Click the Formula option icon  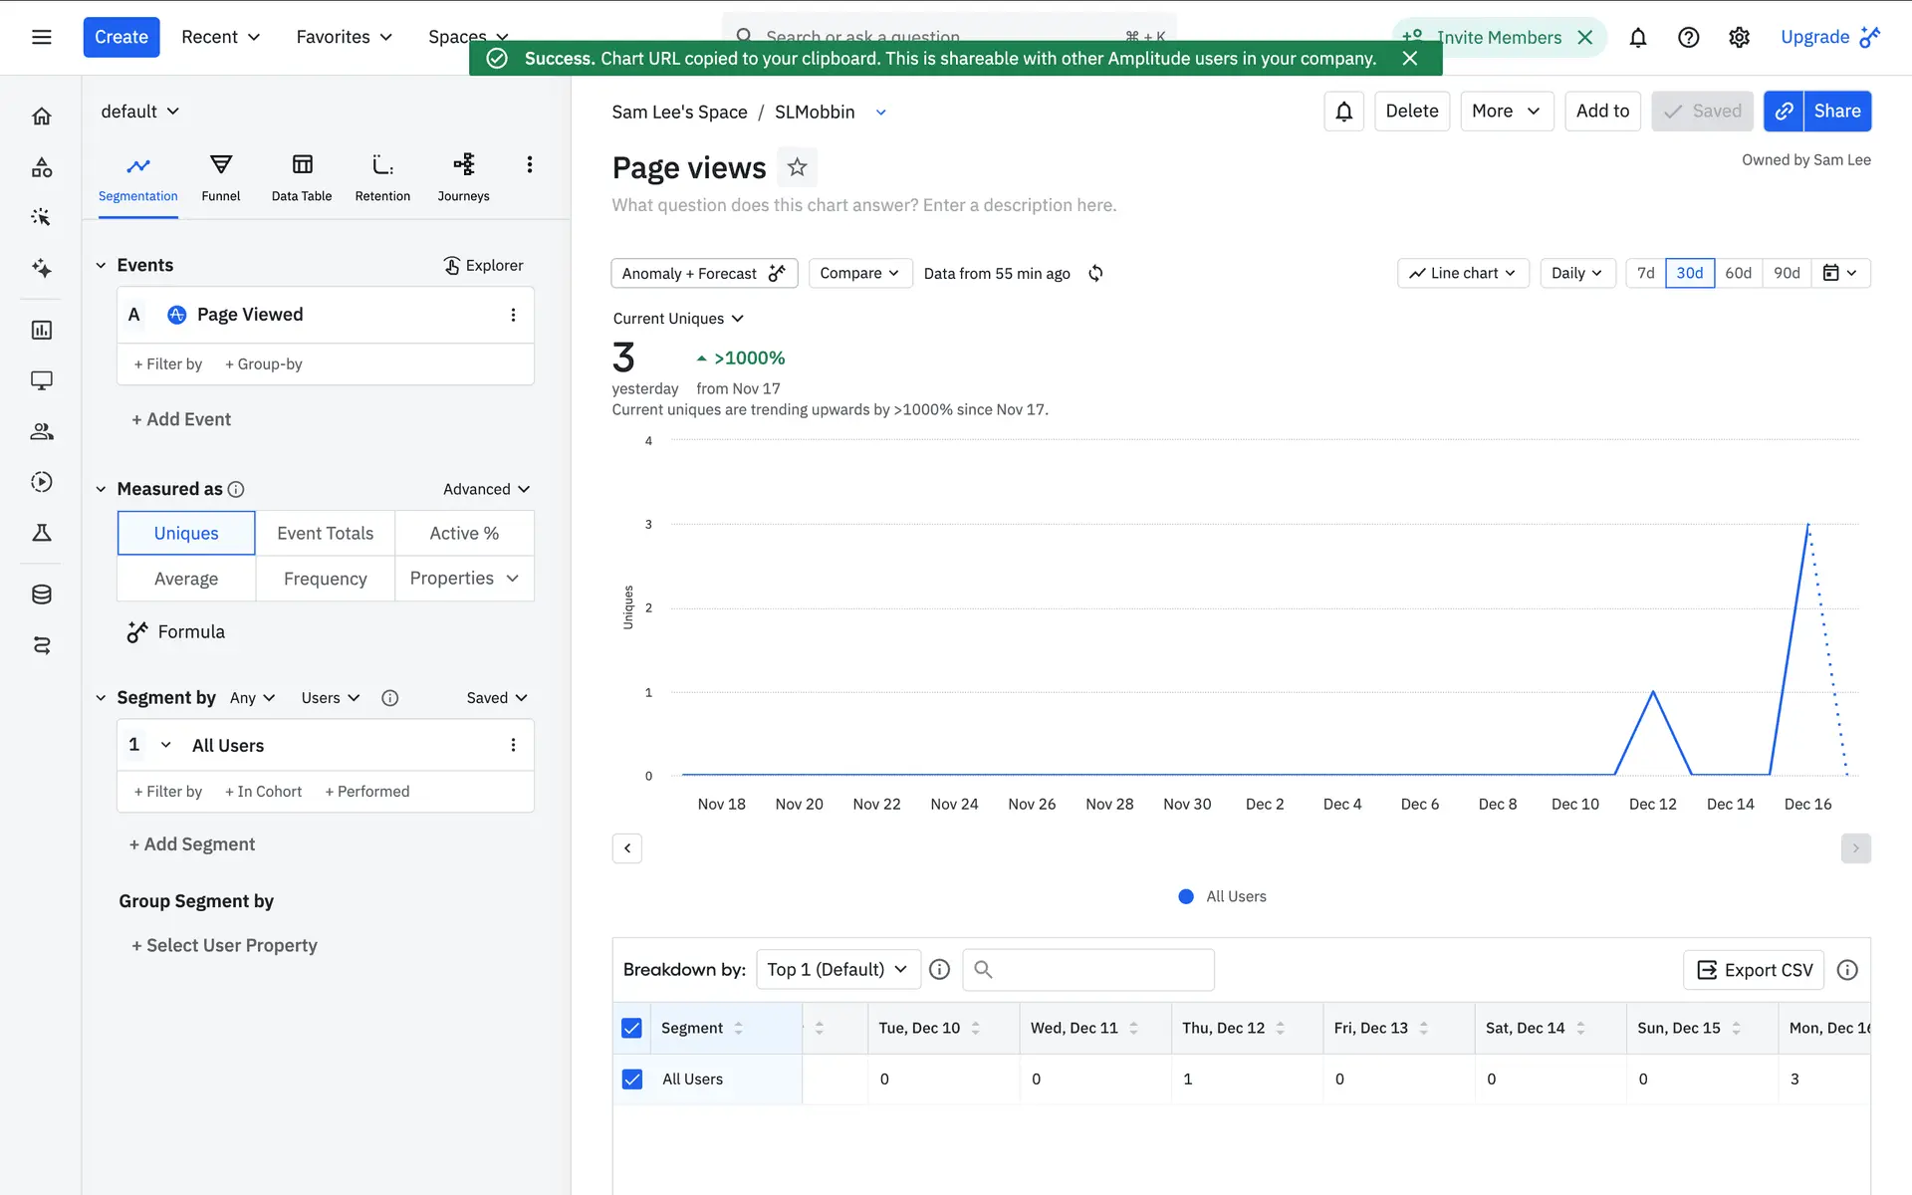click(137, 631)
